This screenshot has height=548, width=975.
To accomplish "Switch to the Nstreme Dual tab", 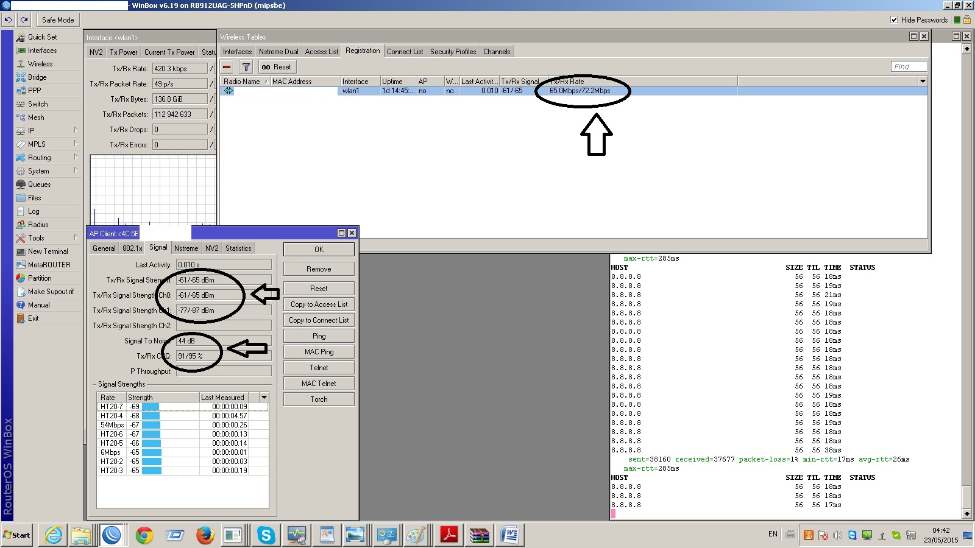I will pos(278,52).
